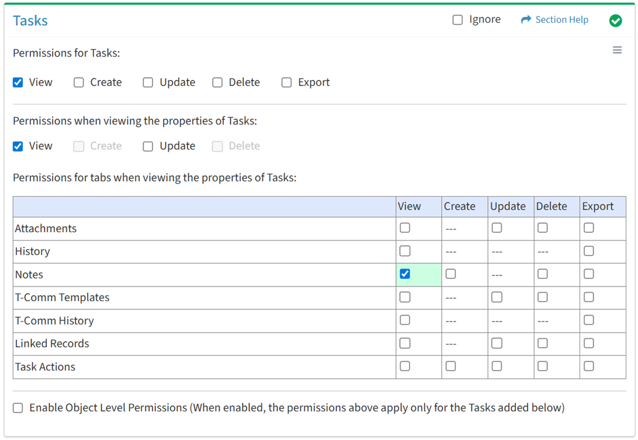Check Create for Task Actions row
The image size is (638, 440).
[x=450, y=366]
